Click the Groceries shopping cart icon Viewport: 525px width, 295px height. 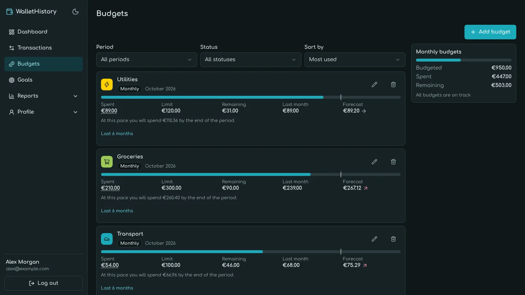tap(107, 162)
